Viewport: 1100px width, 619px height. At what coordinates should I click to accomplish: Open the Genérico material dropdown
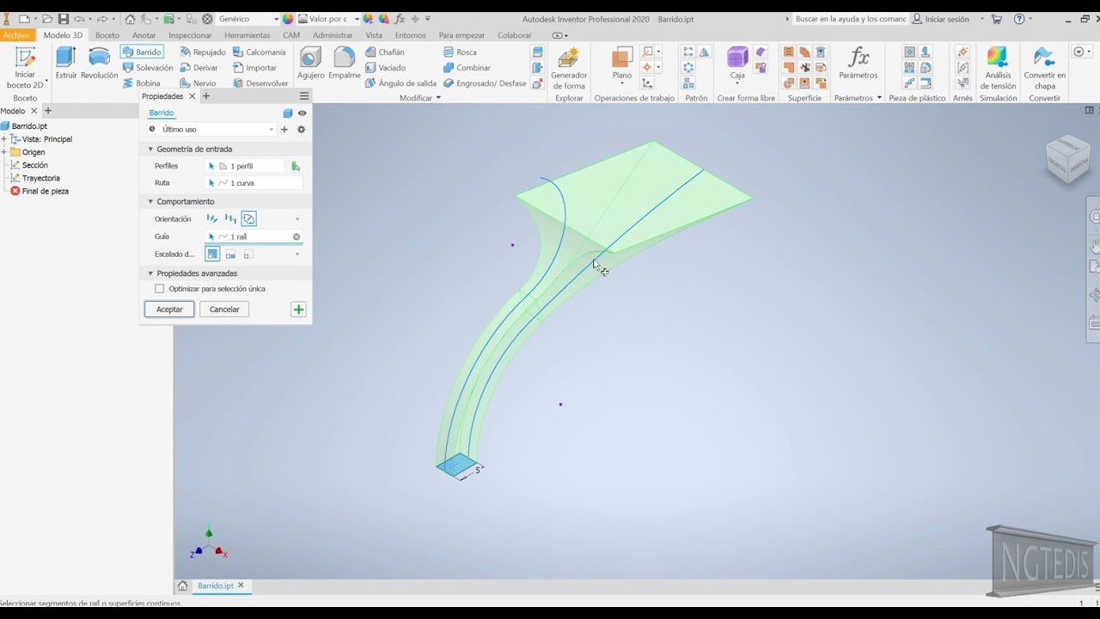(247, 19)
